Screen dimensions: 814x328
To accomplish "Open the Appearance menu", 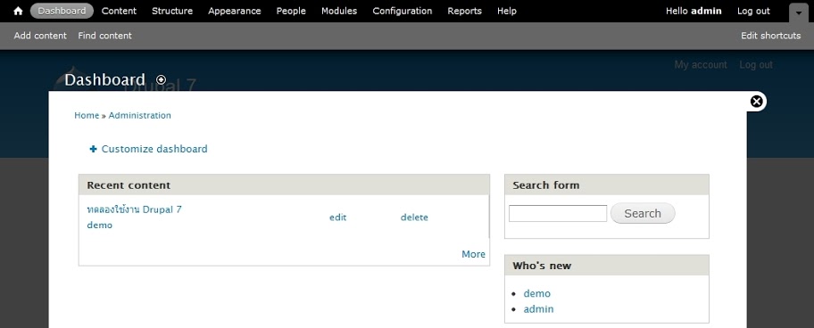I will (235, 11).
